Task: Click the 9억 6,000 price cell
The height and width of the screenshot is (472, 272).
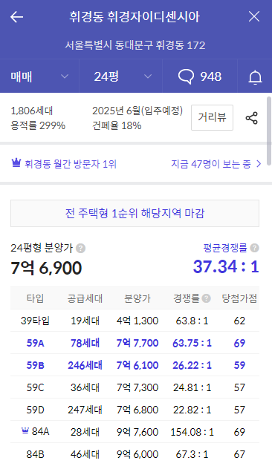Action: click(x=137, y=454)
